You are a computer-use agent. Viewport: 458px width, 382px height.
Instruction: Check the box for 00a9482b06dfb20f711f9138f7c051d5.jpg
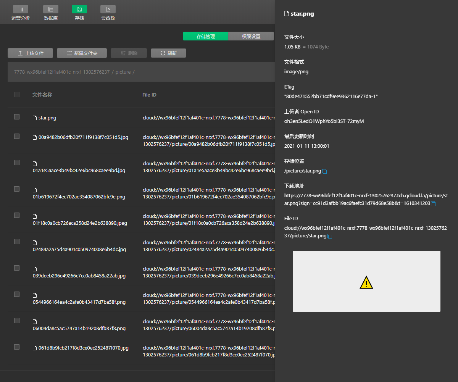point(17,136)
